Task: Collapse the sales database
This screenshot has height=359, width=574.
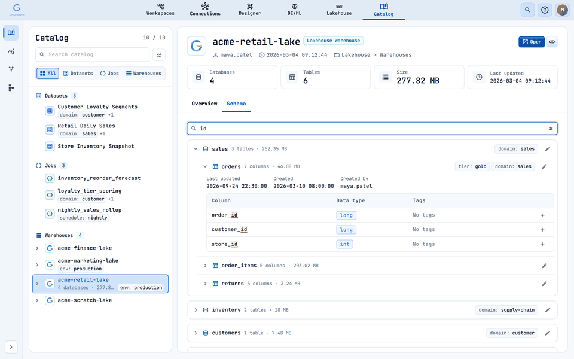Action: pos(196,149)
